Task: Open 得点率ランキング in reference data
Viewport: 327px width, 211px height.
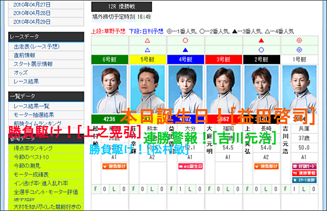Action: pyautogui.click(x=33, y=148)
